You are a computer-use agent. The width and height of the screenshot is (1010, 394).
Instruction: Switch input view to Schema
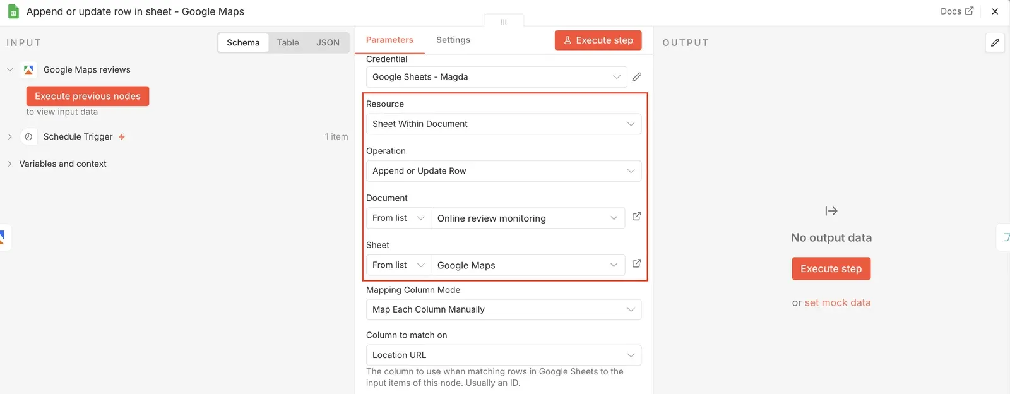(x=243, y=42)
